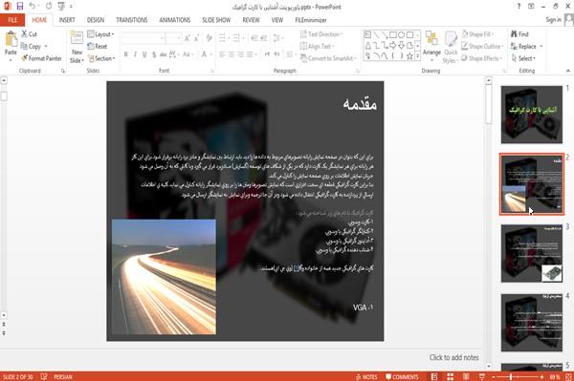Viewport: 574px width, 381px height.
Task: Toggle Underline formatting
Action: coord(144,54)
